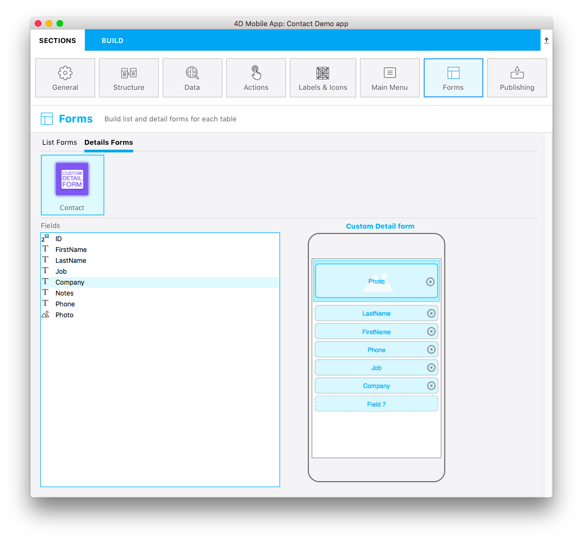583x541 pixels.
Task: Select the Notes field in Fields list
Action: (x=160, y=293)
